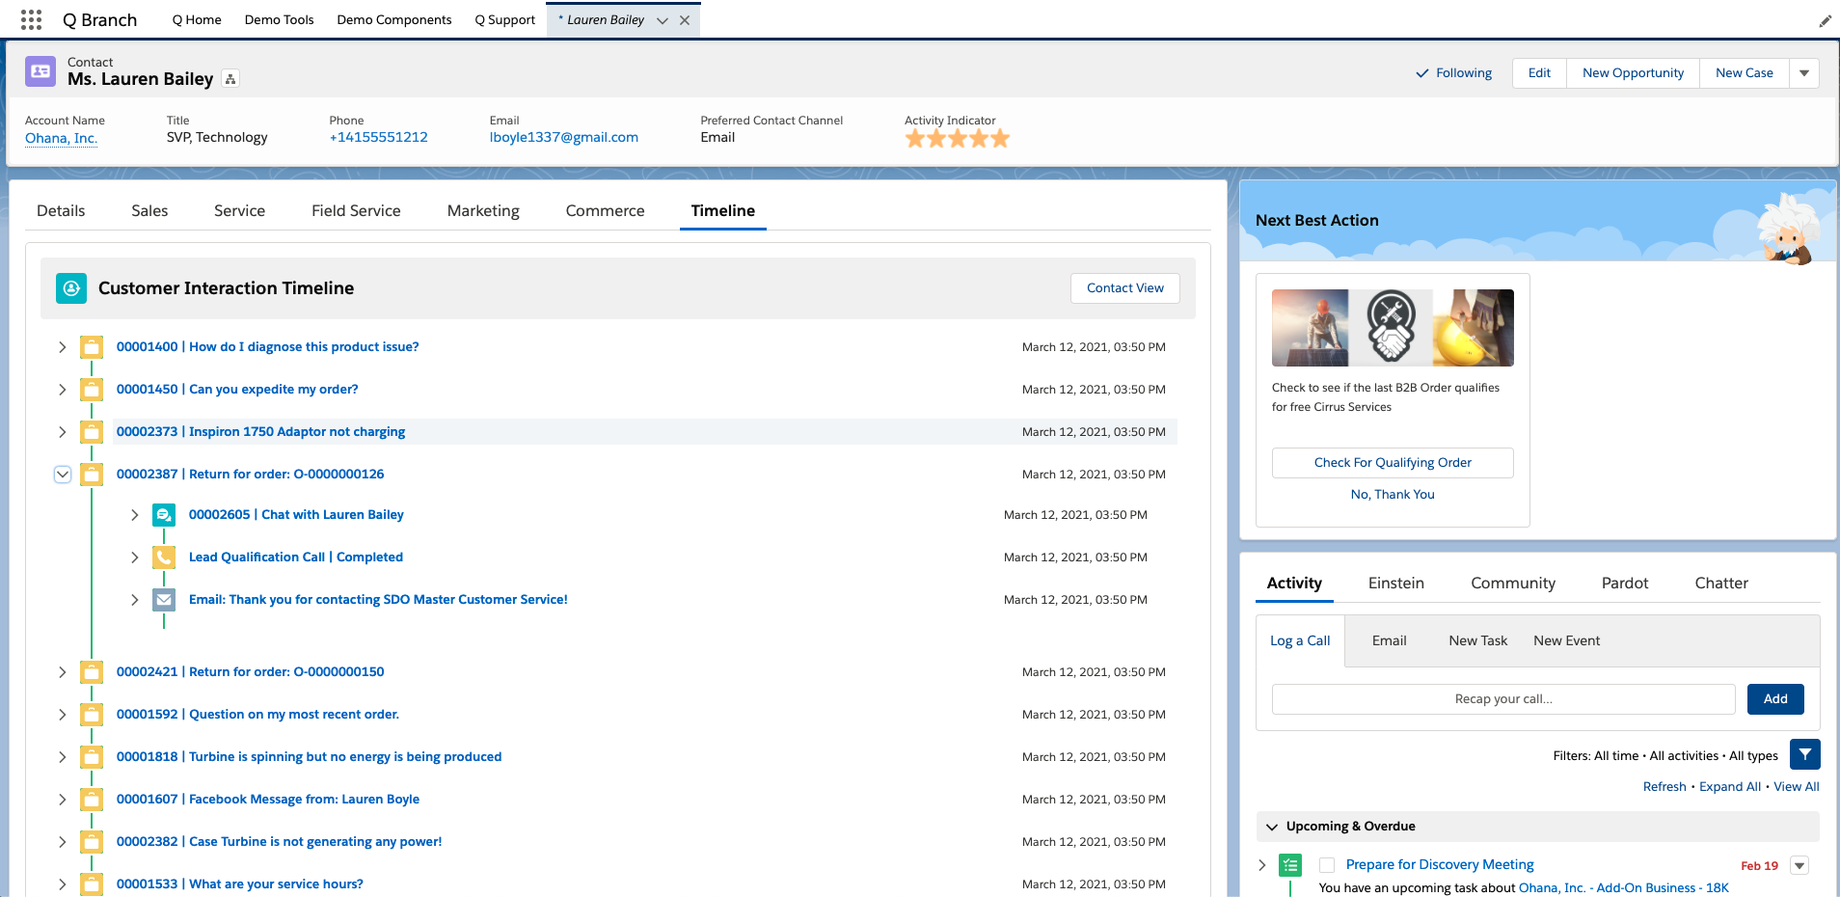Collapse the Upcoming & Overdue section
This screenshot has width=1840, height=897.
pos(1272,827)
